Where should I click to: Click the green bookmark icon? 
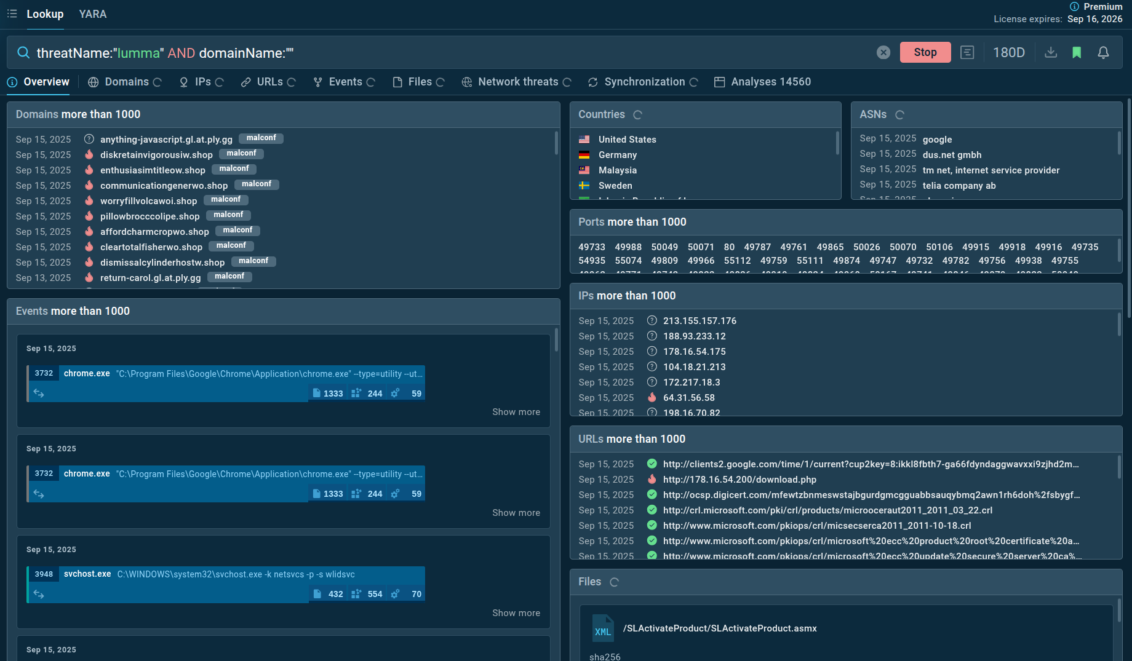coord(1077,53)
